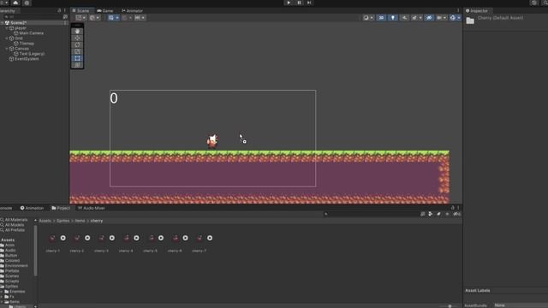The image size is (548, 308).
Task: Open the cloud services icon
Action: (15, 3)
